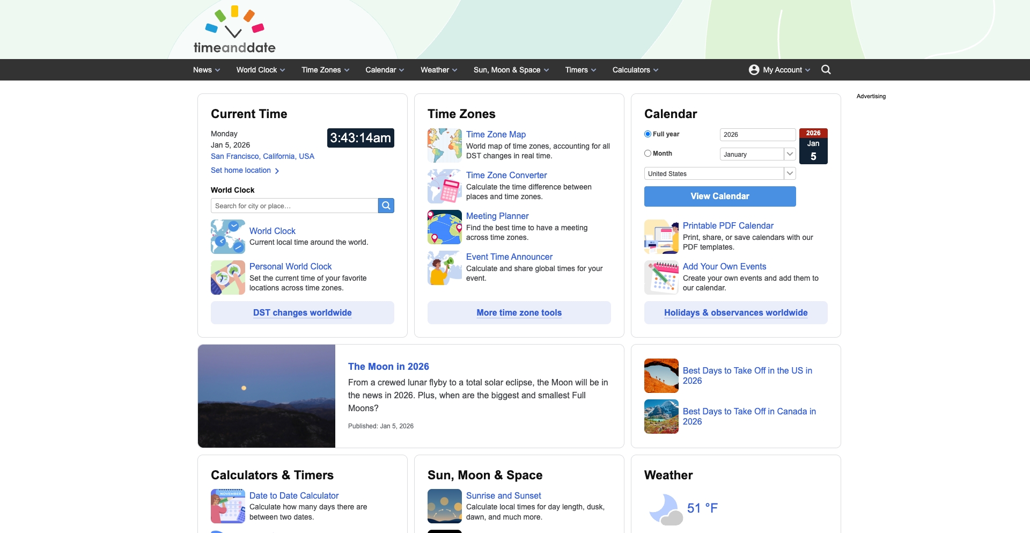Viewport: 1030px width, 533px height.
Task: Open the Personal World Clock icon
Action: (227, 277)
